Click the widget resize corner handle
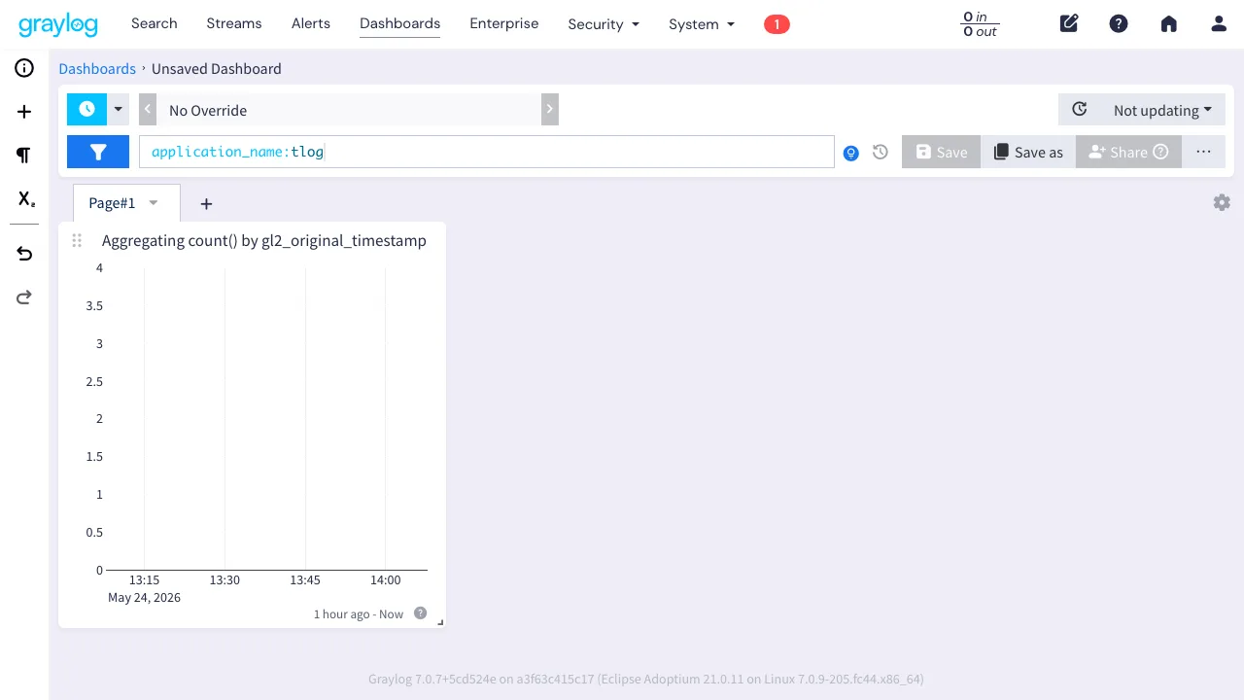The height and width of the screenshot is (700, 1244). tap(440, 622)
